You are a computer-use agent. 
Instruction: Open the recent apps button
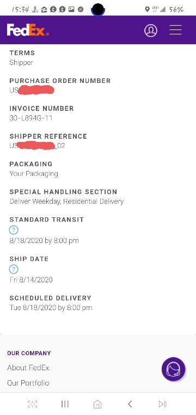[65, 404]
